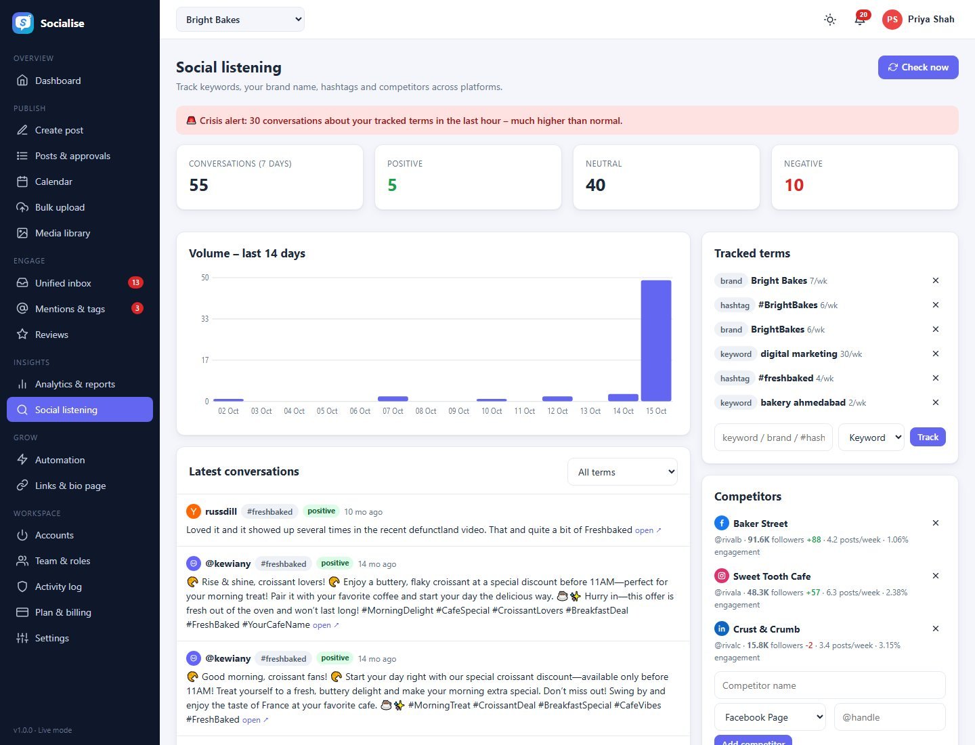Screen dimensions: 975x745
Task: Remove competitor Sweet Tooth Cafe
Action: coord(936,576)
